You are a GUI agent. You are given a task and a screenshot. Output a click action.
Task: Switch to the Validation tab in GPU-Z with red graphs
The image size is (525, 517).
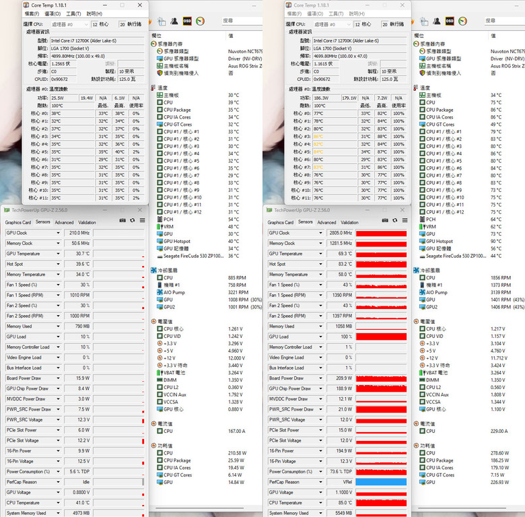point(349,222)
